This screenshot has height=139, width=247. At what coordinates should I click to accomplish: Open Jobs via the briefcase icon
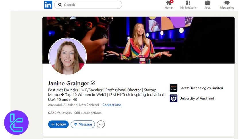(x=207, y=3)
